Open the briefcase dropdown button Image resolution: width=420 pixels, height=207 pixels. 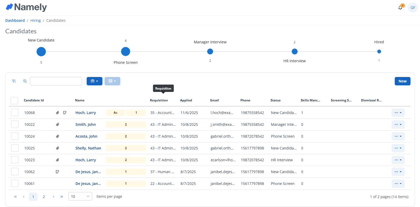click(94, 81)
